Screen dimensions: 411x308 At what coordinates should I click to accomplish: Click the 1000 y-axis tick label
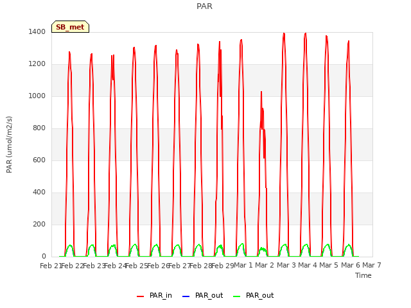37,96
